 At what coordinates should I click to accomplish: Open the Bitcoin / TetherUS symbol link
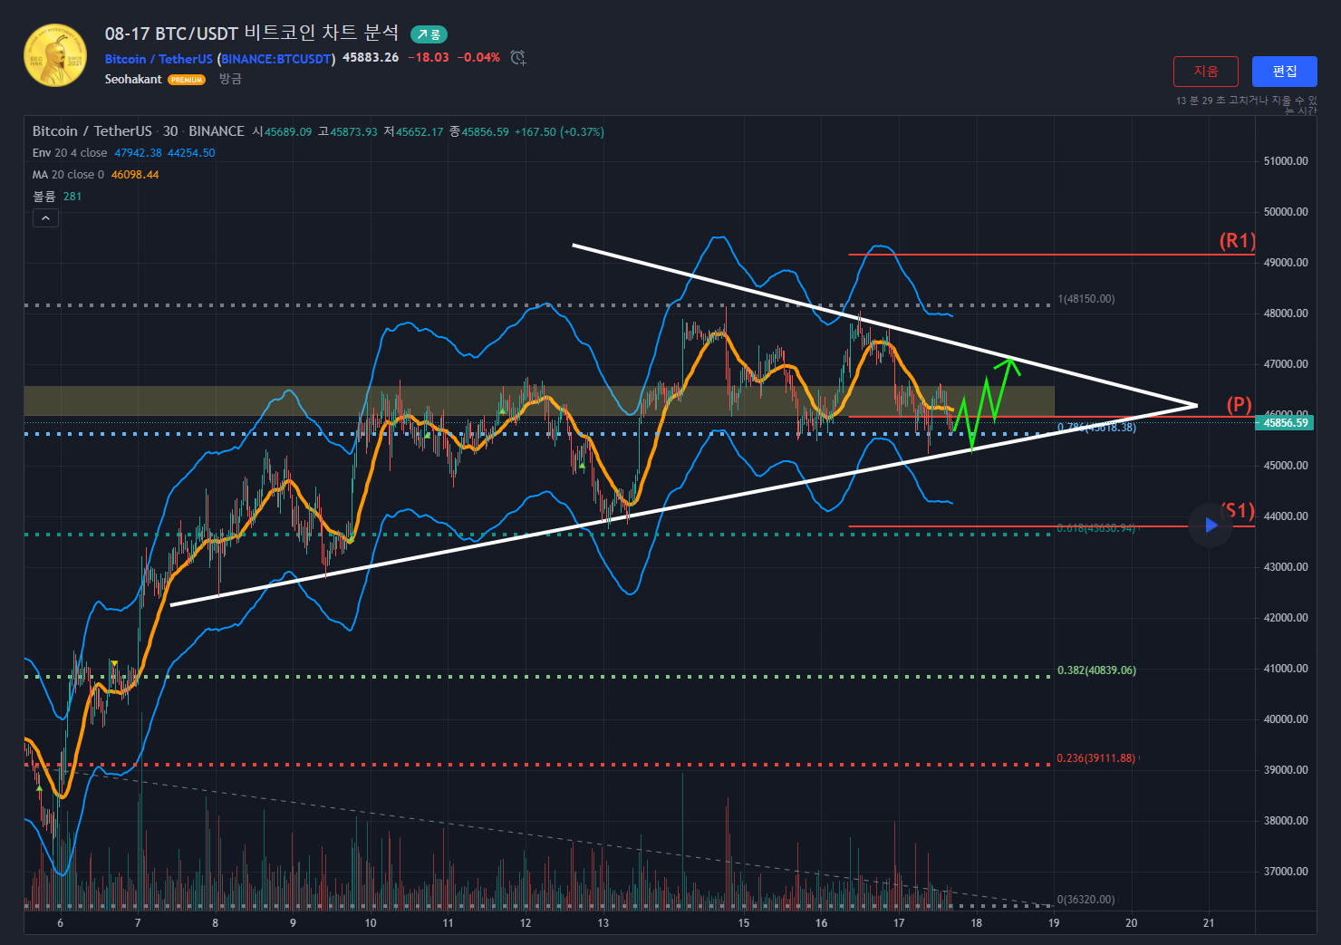pyautogui.click(x=159, y=59)
